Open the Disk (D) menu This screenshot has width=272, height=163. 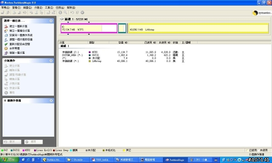(x=27, y=8)
